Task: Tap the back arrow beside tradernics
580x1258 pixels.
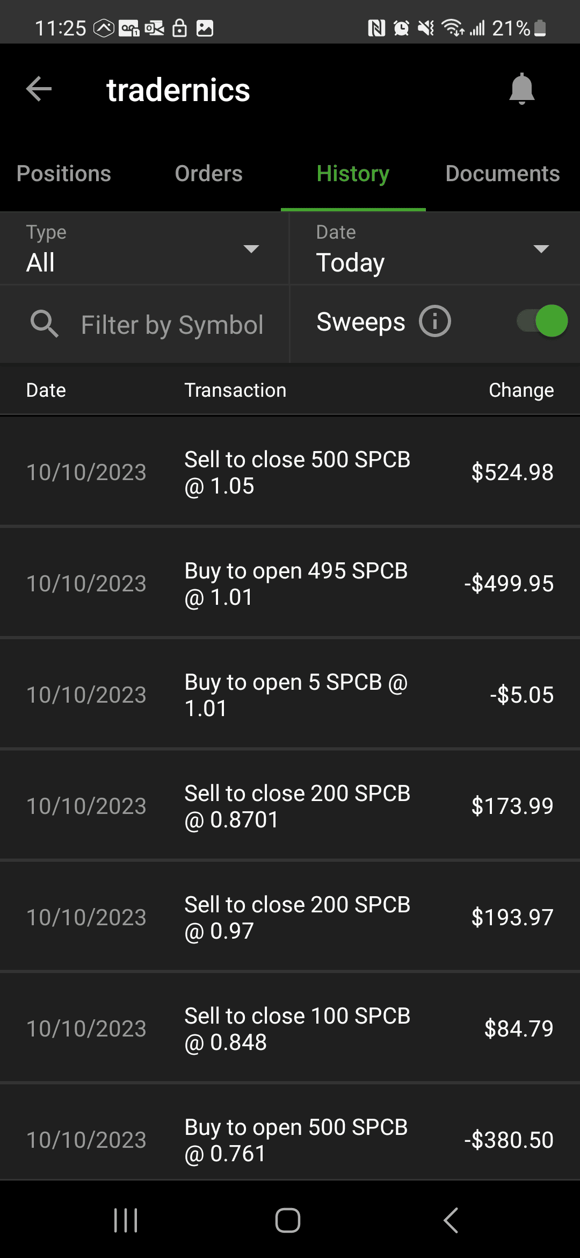Action: click(39, 89)
